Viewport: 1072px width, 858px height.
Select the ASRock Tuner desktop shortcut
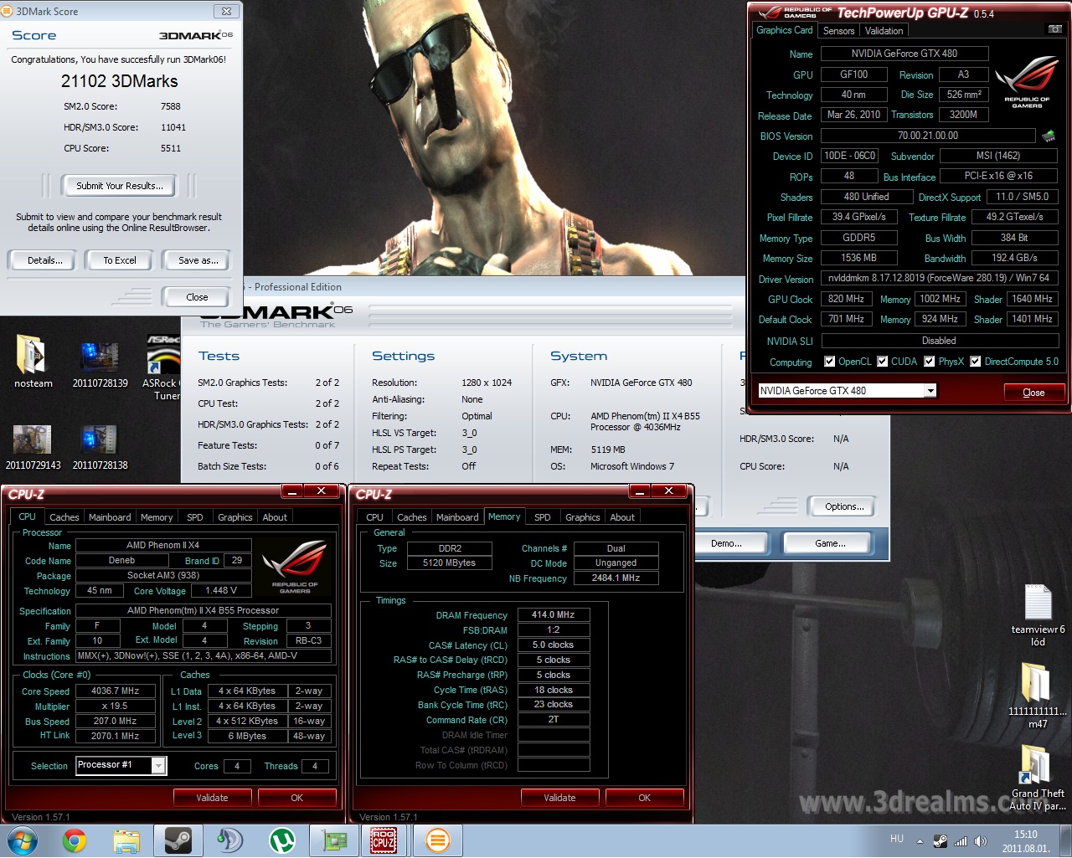(162, 367)
